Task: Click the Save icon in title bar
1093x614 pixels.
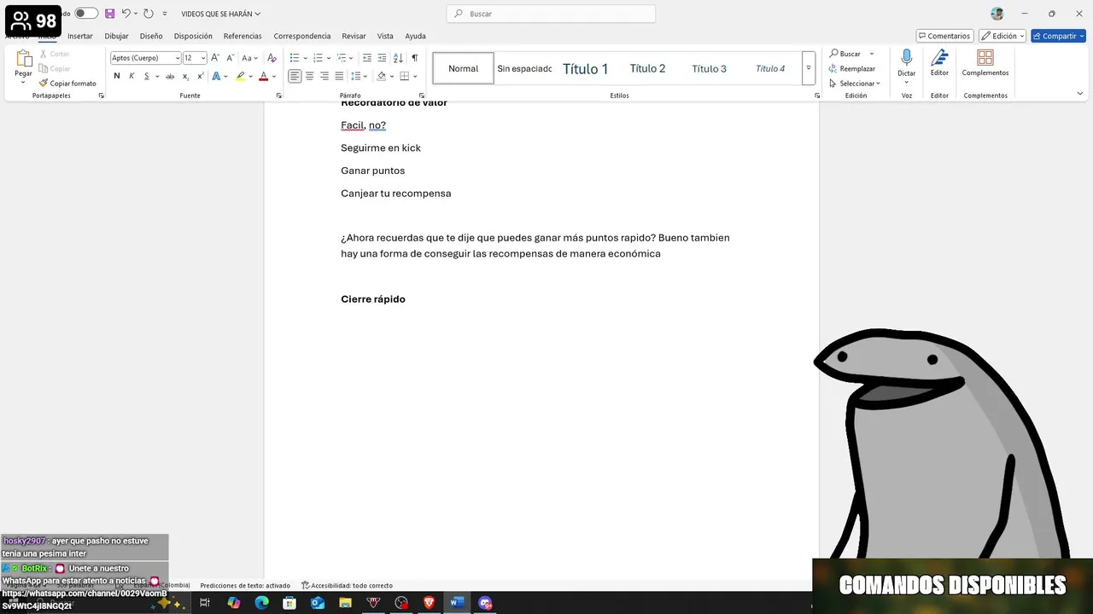Action: [x=109, y=14]
